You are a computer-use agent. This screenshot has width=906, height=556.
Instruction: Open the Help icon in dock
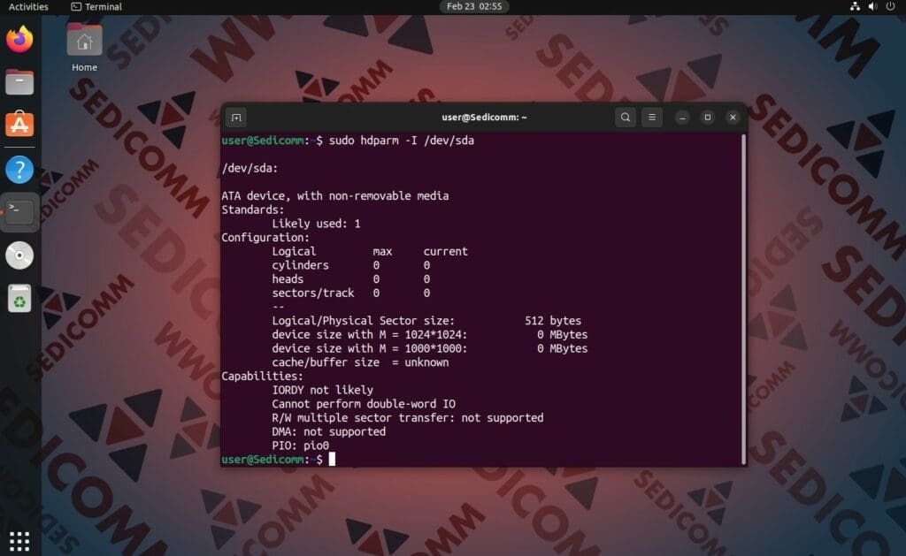tap(19, 170)
